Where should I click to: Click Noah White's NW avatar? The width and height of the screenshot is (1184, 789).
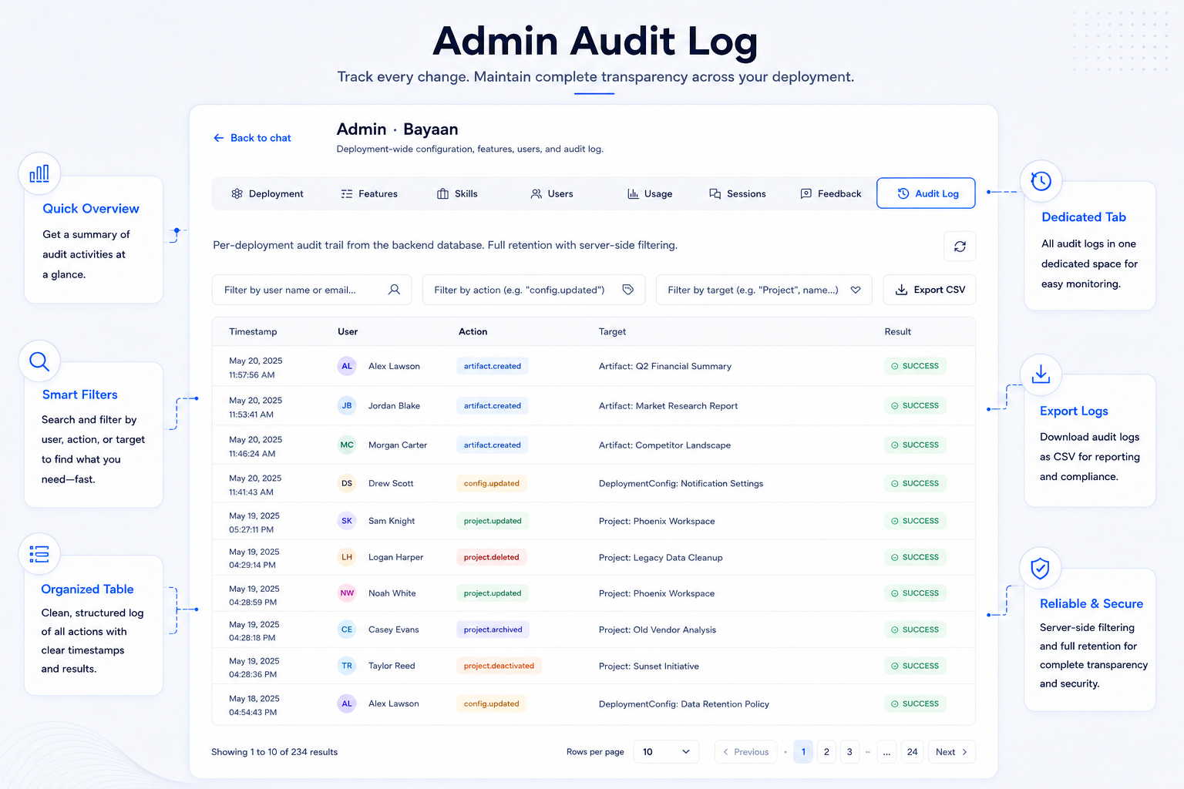[347, 593]
